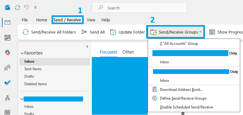Click inside the Search box
The width and height of the screenshot is (243, 115).
coord(139,8)
